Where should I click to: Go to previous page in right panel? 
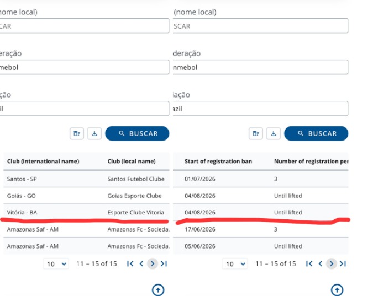[321, 263]
